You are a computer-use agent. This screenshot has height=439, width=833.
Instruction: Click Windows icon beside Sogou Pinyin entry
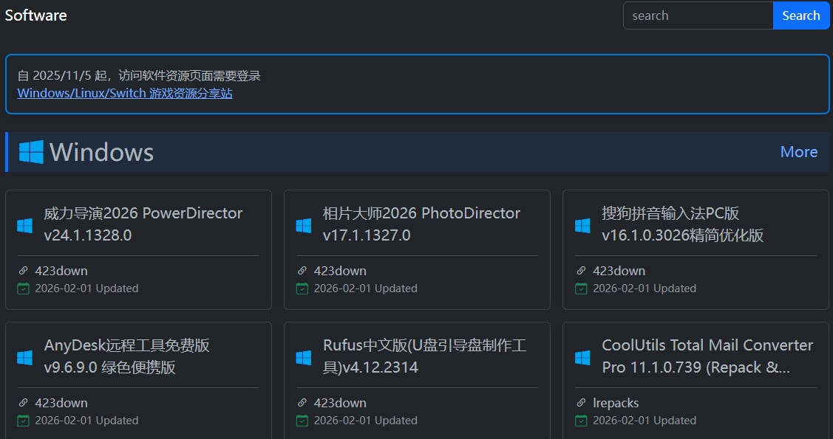pyautogui.click(x=582, y=225)
